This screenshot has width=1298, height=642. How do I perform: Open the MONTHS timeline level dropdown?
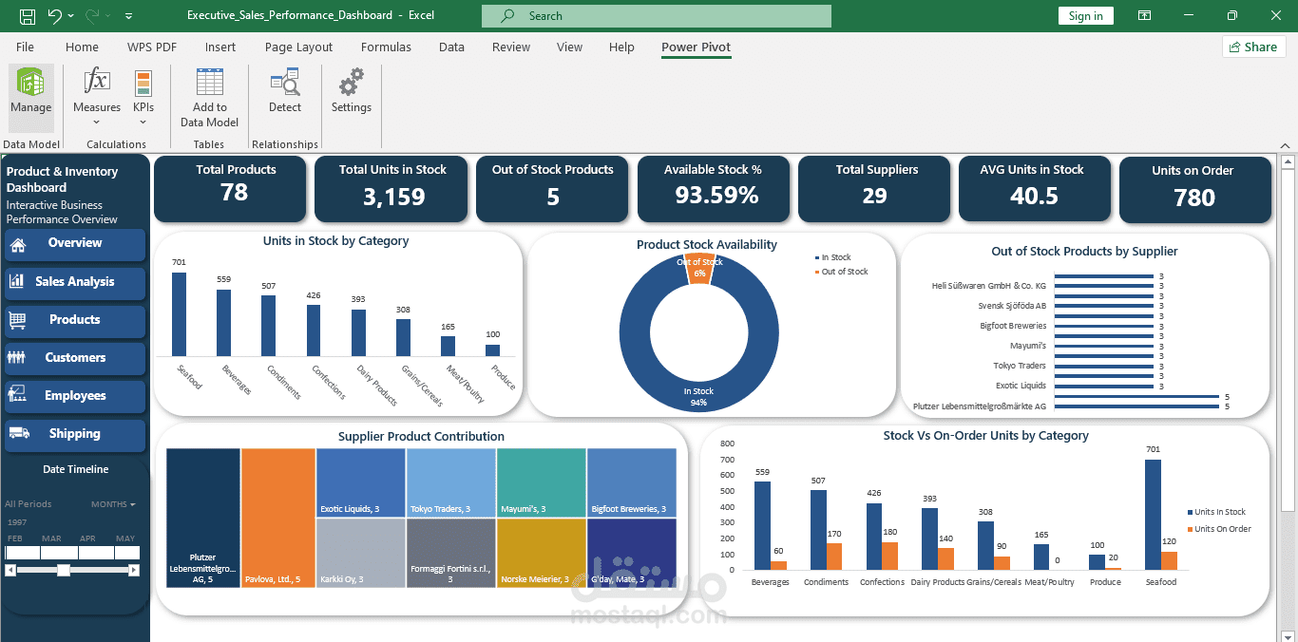[113, 504]
